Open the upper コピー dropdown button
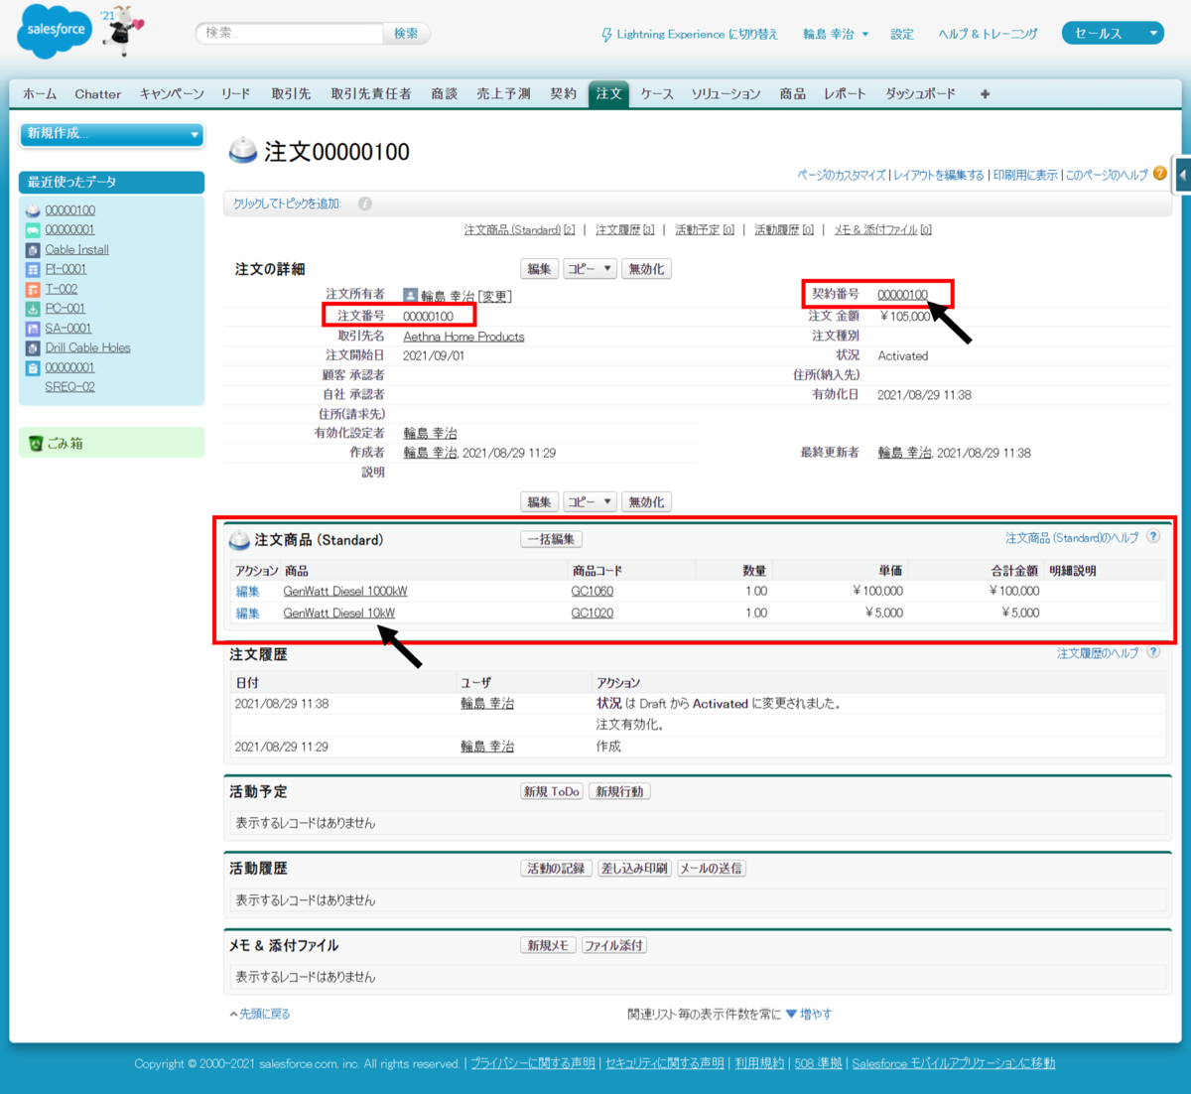 590,269
